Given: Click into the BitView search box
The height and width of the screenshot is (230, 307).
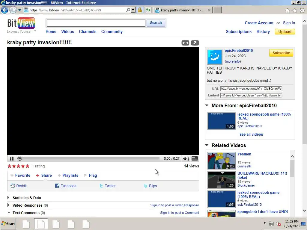Looking at the screenshot, I should [x=96, y=23].
